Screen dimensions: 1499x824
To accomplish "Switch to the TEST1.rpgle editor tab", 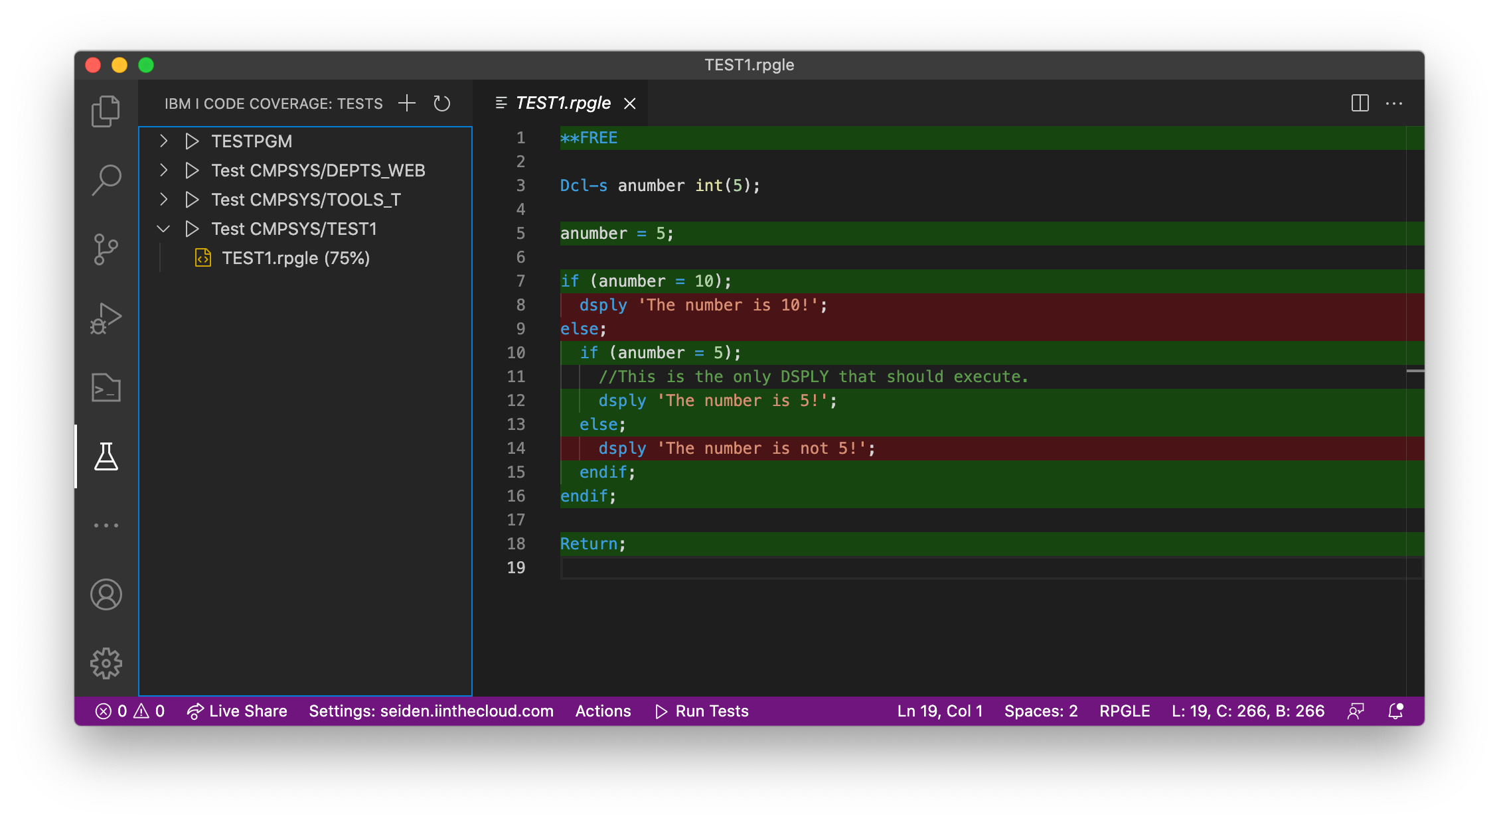I will tap(563, 103).
